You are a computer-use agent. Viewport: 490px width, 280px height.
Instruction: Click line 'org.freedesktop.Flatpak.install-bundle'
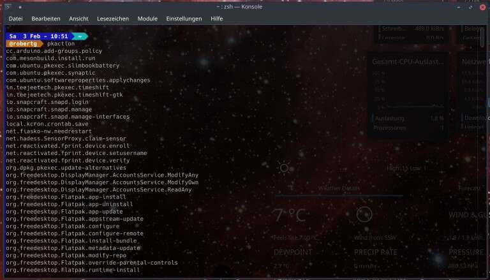pyautogui.click(x=71, y=241)
